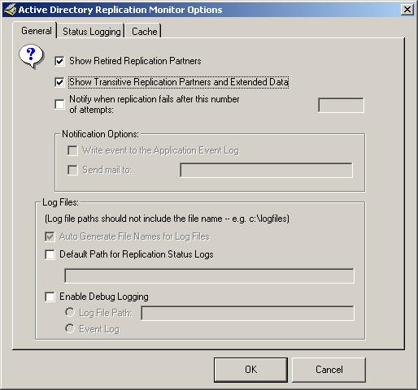The image size is (418, 390).
Task: Switch to the General tab
Action: pos(37,31)
